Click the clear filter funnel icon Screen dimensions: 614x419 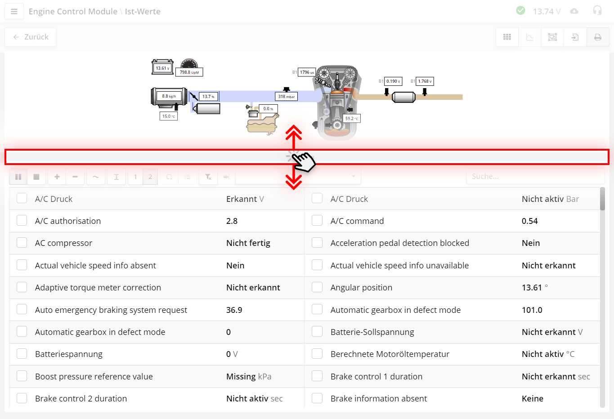click(x=208, y=177)
